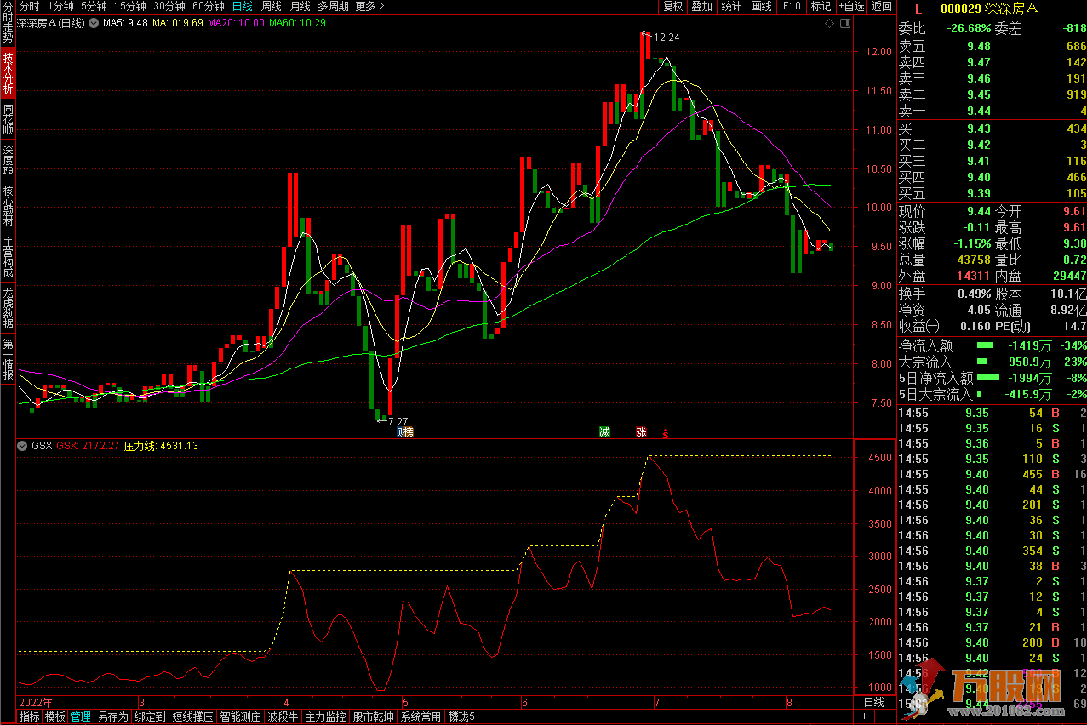Image resolution: width=1087 pixels, height=725 pixels.
Task: Click the MA5: 9.48 legend label
Action: pyautogui.click(x=125, y=23)
